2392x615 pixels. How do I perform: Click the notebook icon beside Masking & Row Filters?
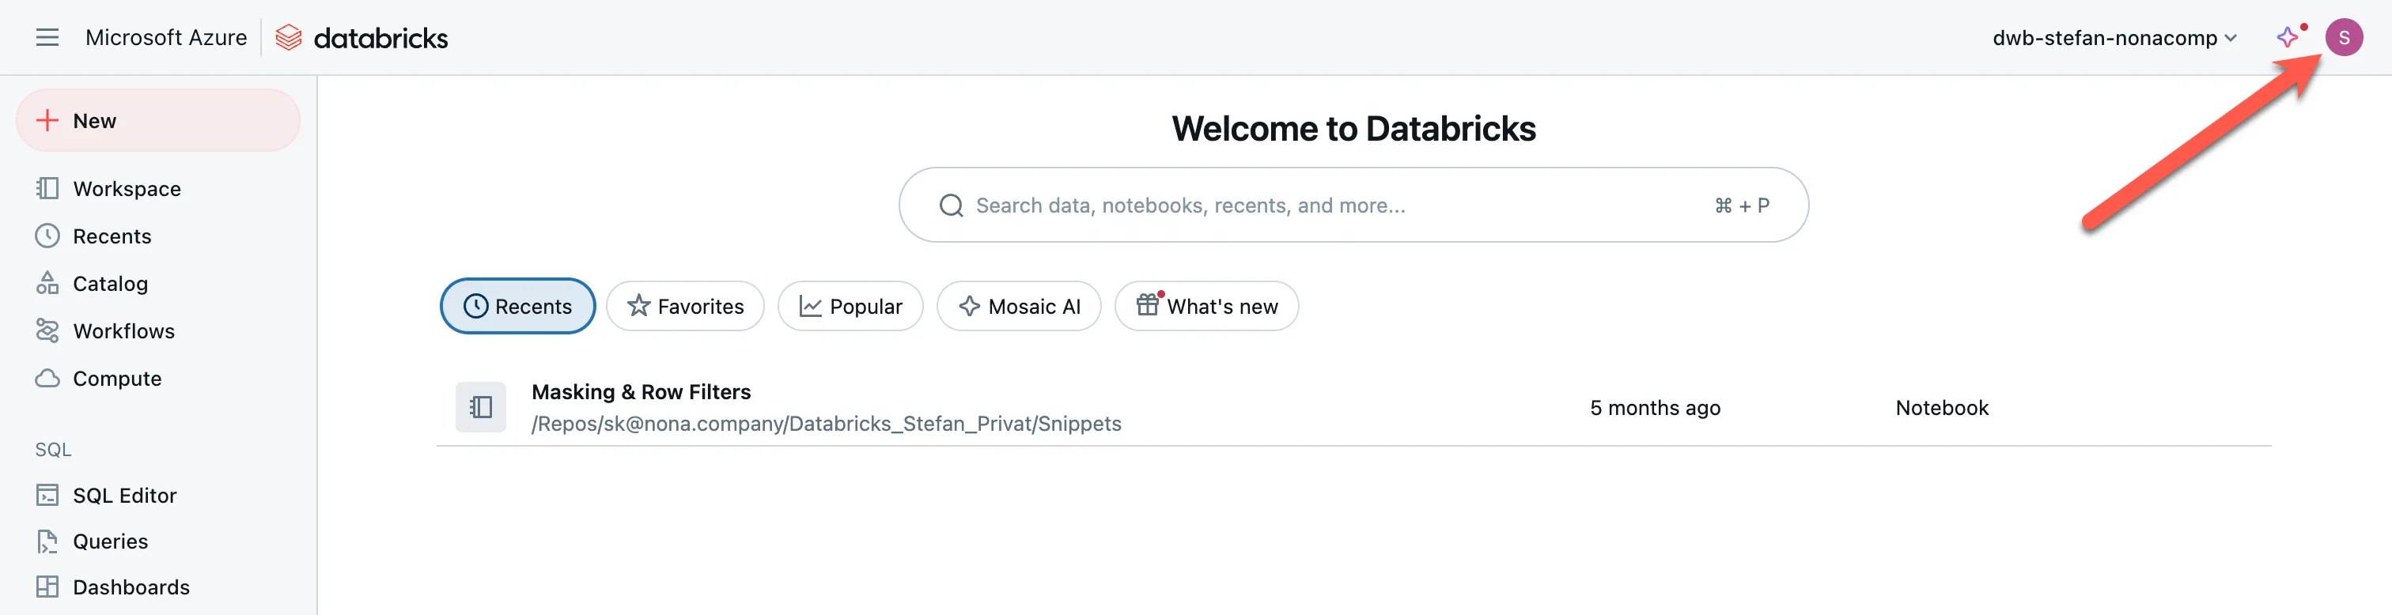(480, 407)
